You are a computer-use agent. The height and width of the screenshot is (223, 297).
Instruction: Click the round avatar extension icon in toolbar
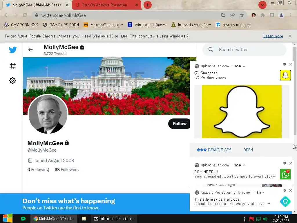pyautogui.click(x=253, y=15)
